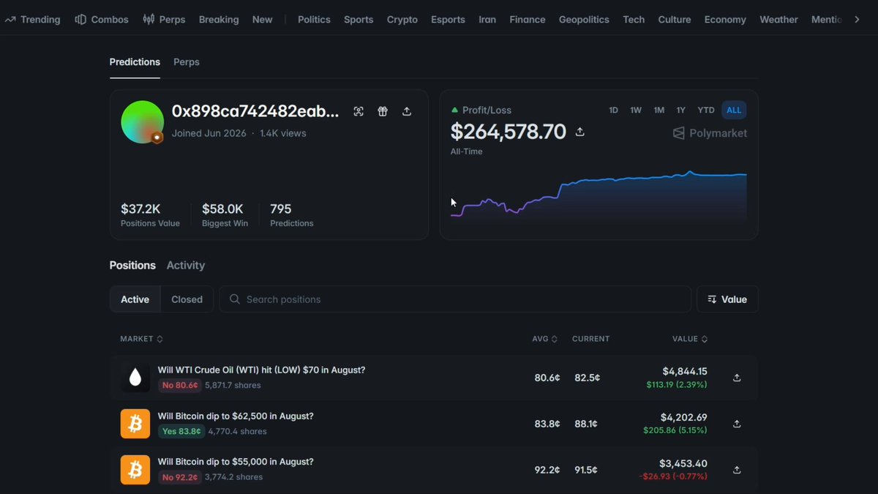
Task: Go to the Combos section
Action: tap(102, 20)
